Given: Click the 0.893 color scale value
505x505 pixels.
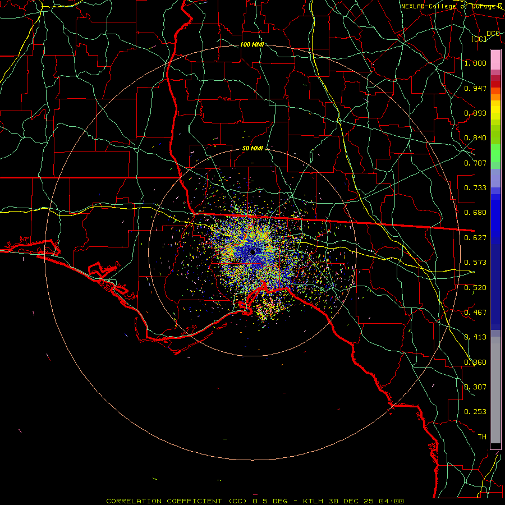Looking at the screenshot, I should coord(475,113).
